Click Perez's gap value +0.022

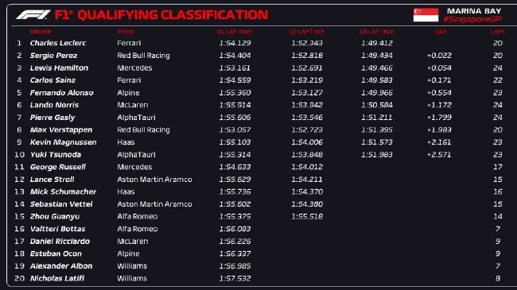[439, 56]
